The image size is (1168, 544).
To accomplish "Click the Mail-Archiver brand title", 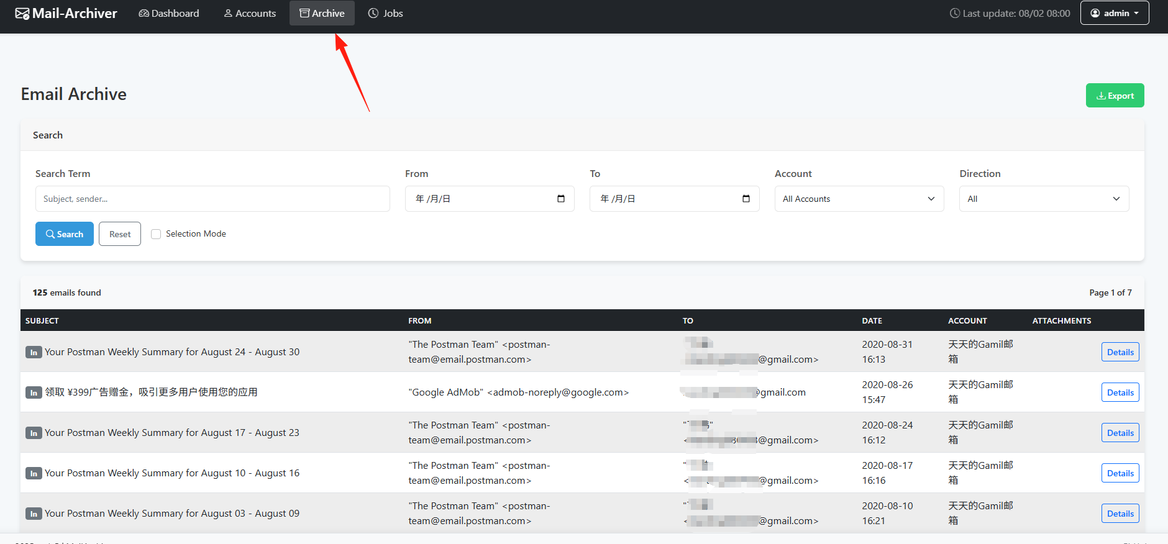I will pyautogui.click(x=75, y=13).
